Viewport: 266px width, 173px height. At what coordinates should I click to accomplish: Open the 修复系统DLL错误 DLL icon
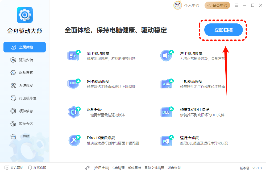(167, 112)
